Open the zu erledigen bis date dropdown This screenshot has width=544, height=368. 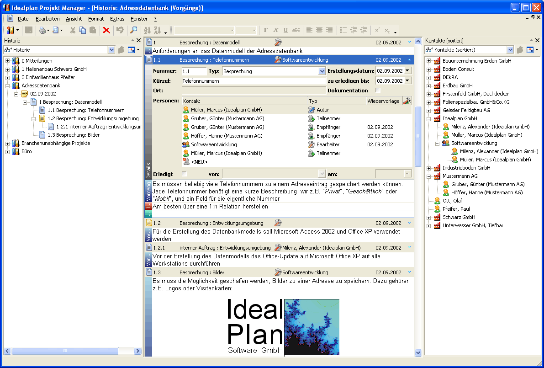[x=407, y=81]
